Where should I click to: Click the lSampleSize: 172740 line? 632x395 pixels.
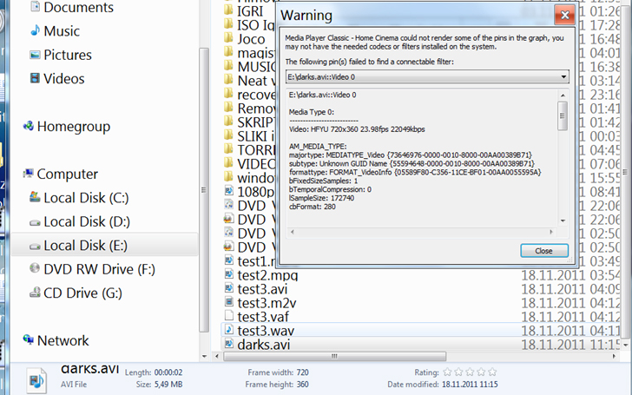coord(321,198)
